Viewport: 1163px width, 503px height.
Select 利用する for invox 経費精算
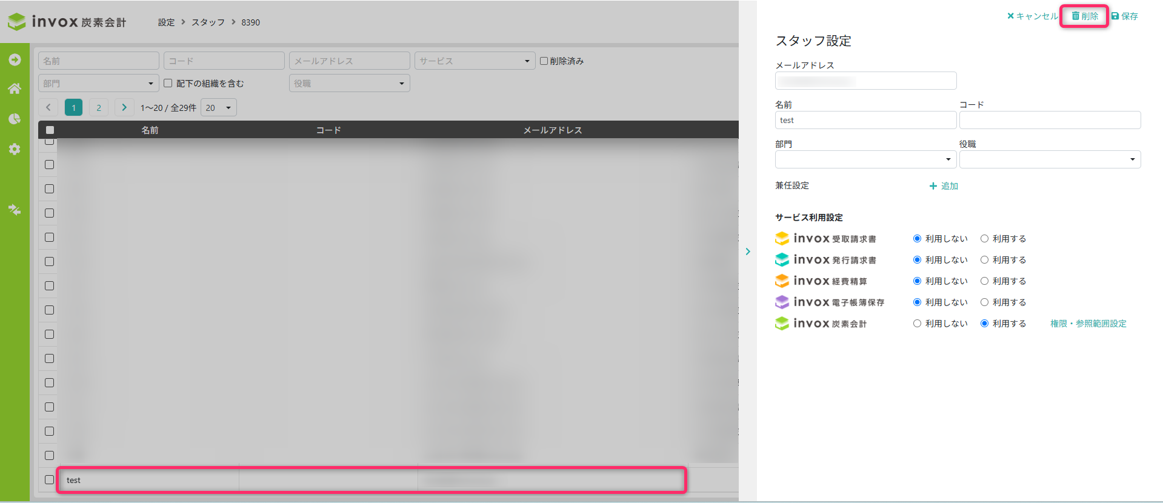pyautogui.click(x=985, y=281)
